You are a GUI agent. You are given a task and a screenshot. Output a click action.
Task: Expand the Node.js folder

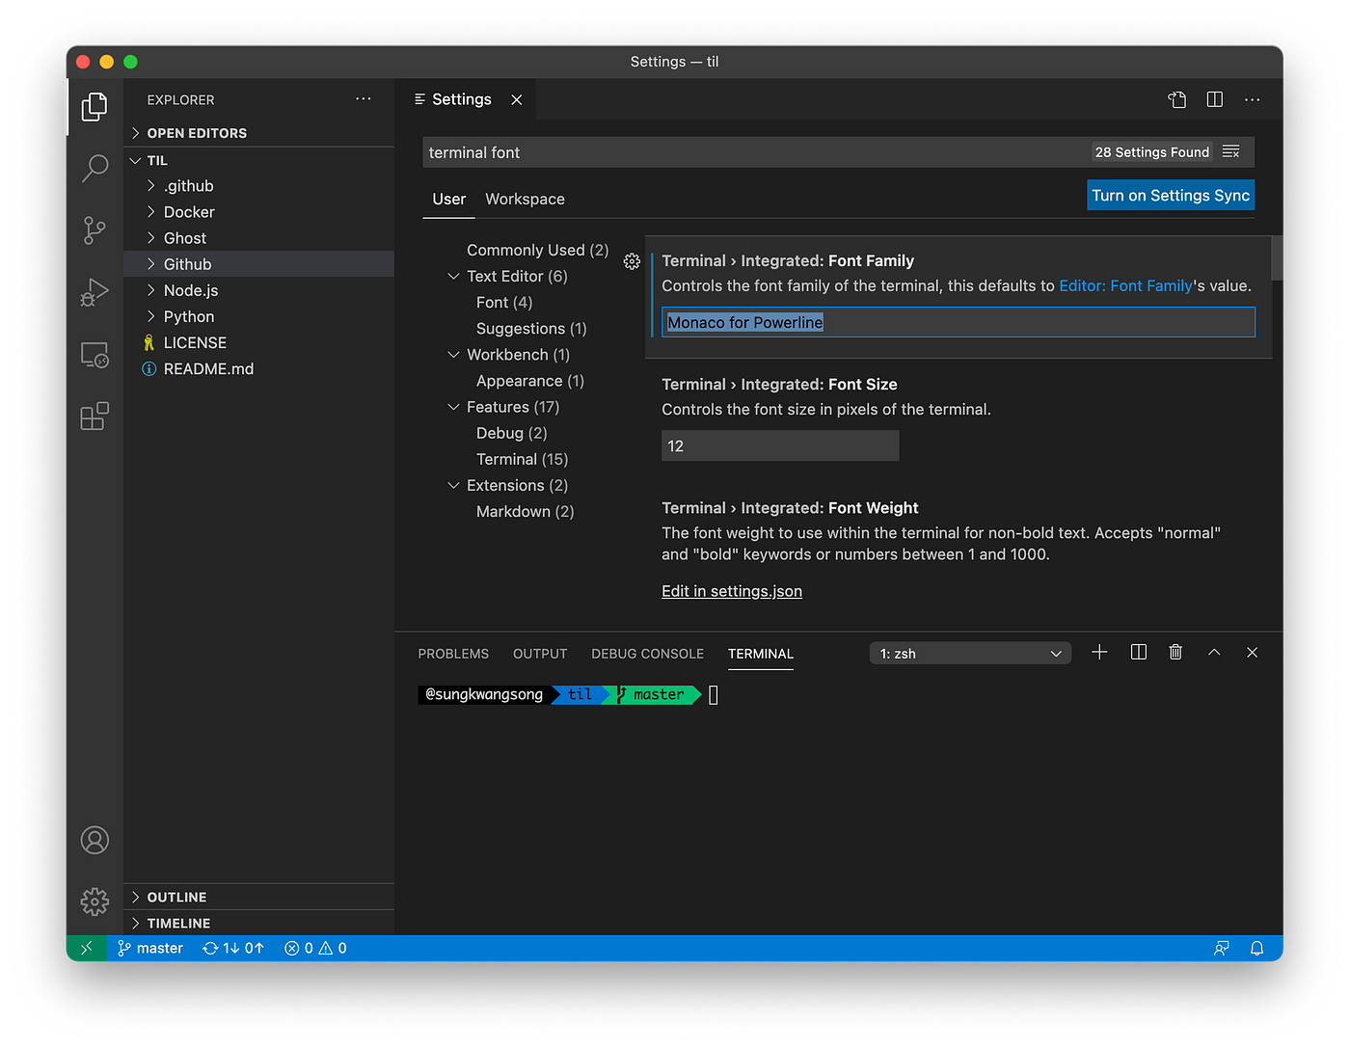258,290
